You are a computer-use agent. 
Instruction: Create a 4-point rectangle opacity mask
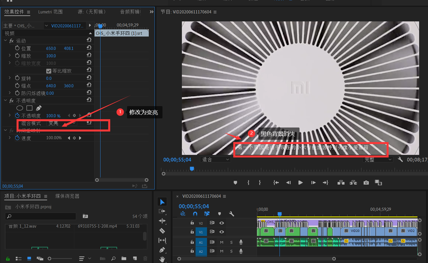[29, 108]
